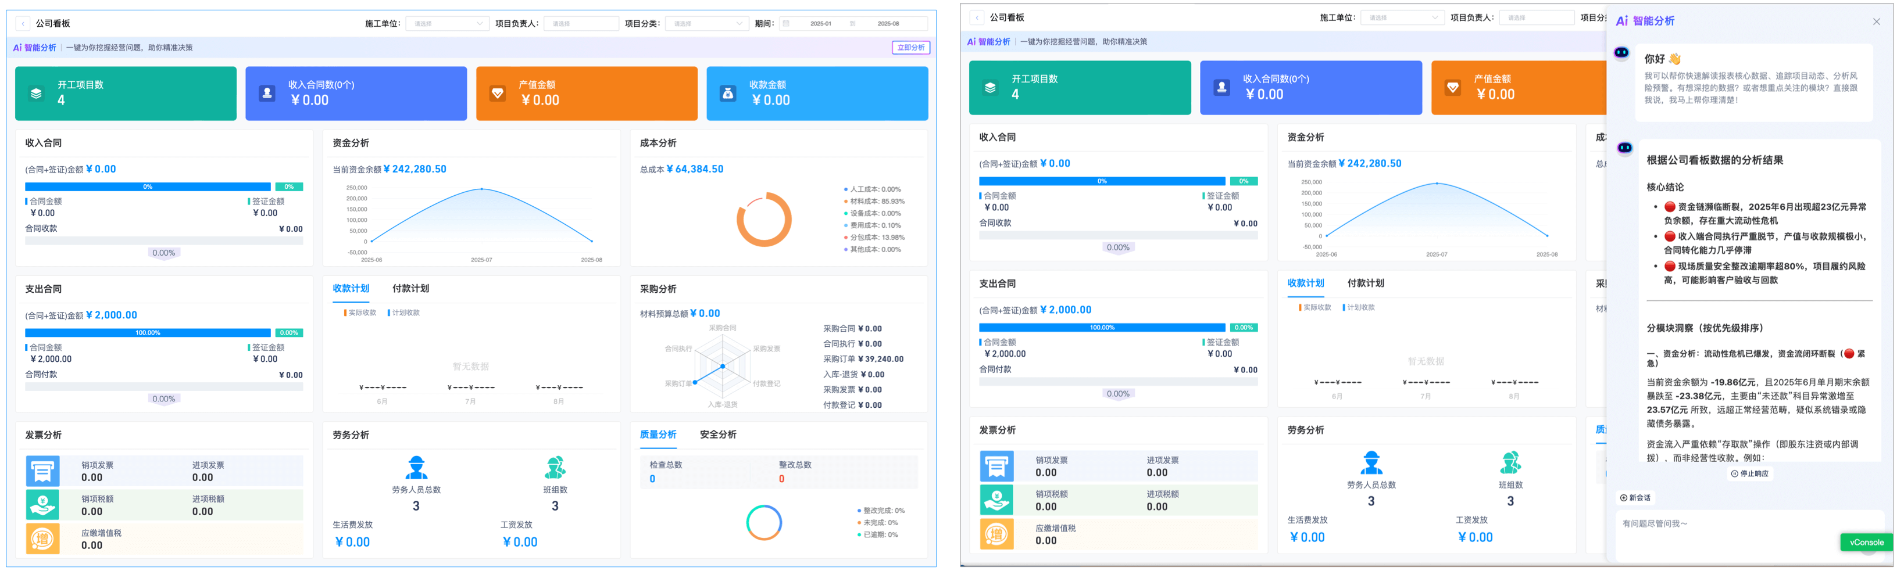Pick the end month 2025-08 in 期间
This screenshot has width=1904, height=578.
888,24
